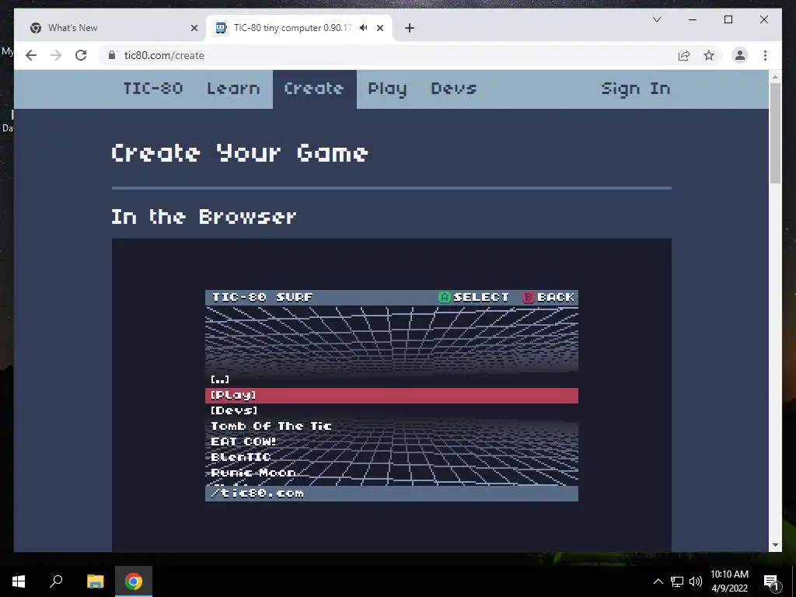796x597 pixels.
Task: Go back using the browser back arrow
Action: point(31,55)
